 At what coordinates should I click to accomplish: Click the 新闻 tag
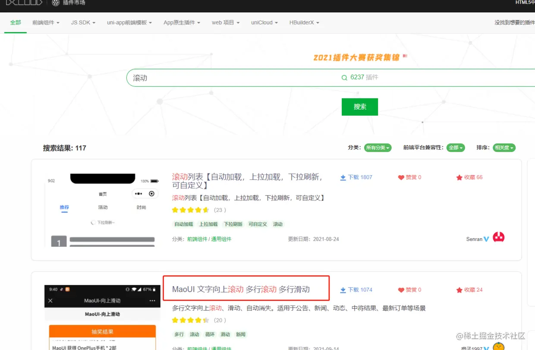241,334
